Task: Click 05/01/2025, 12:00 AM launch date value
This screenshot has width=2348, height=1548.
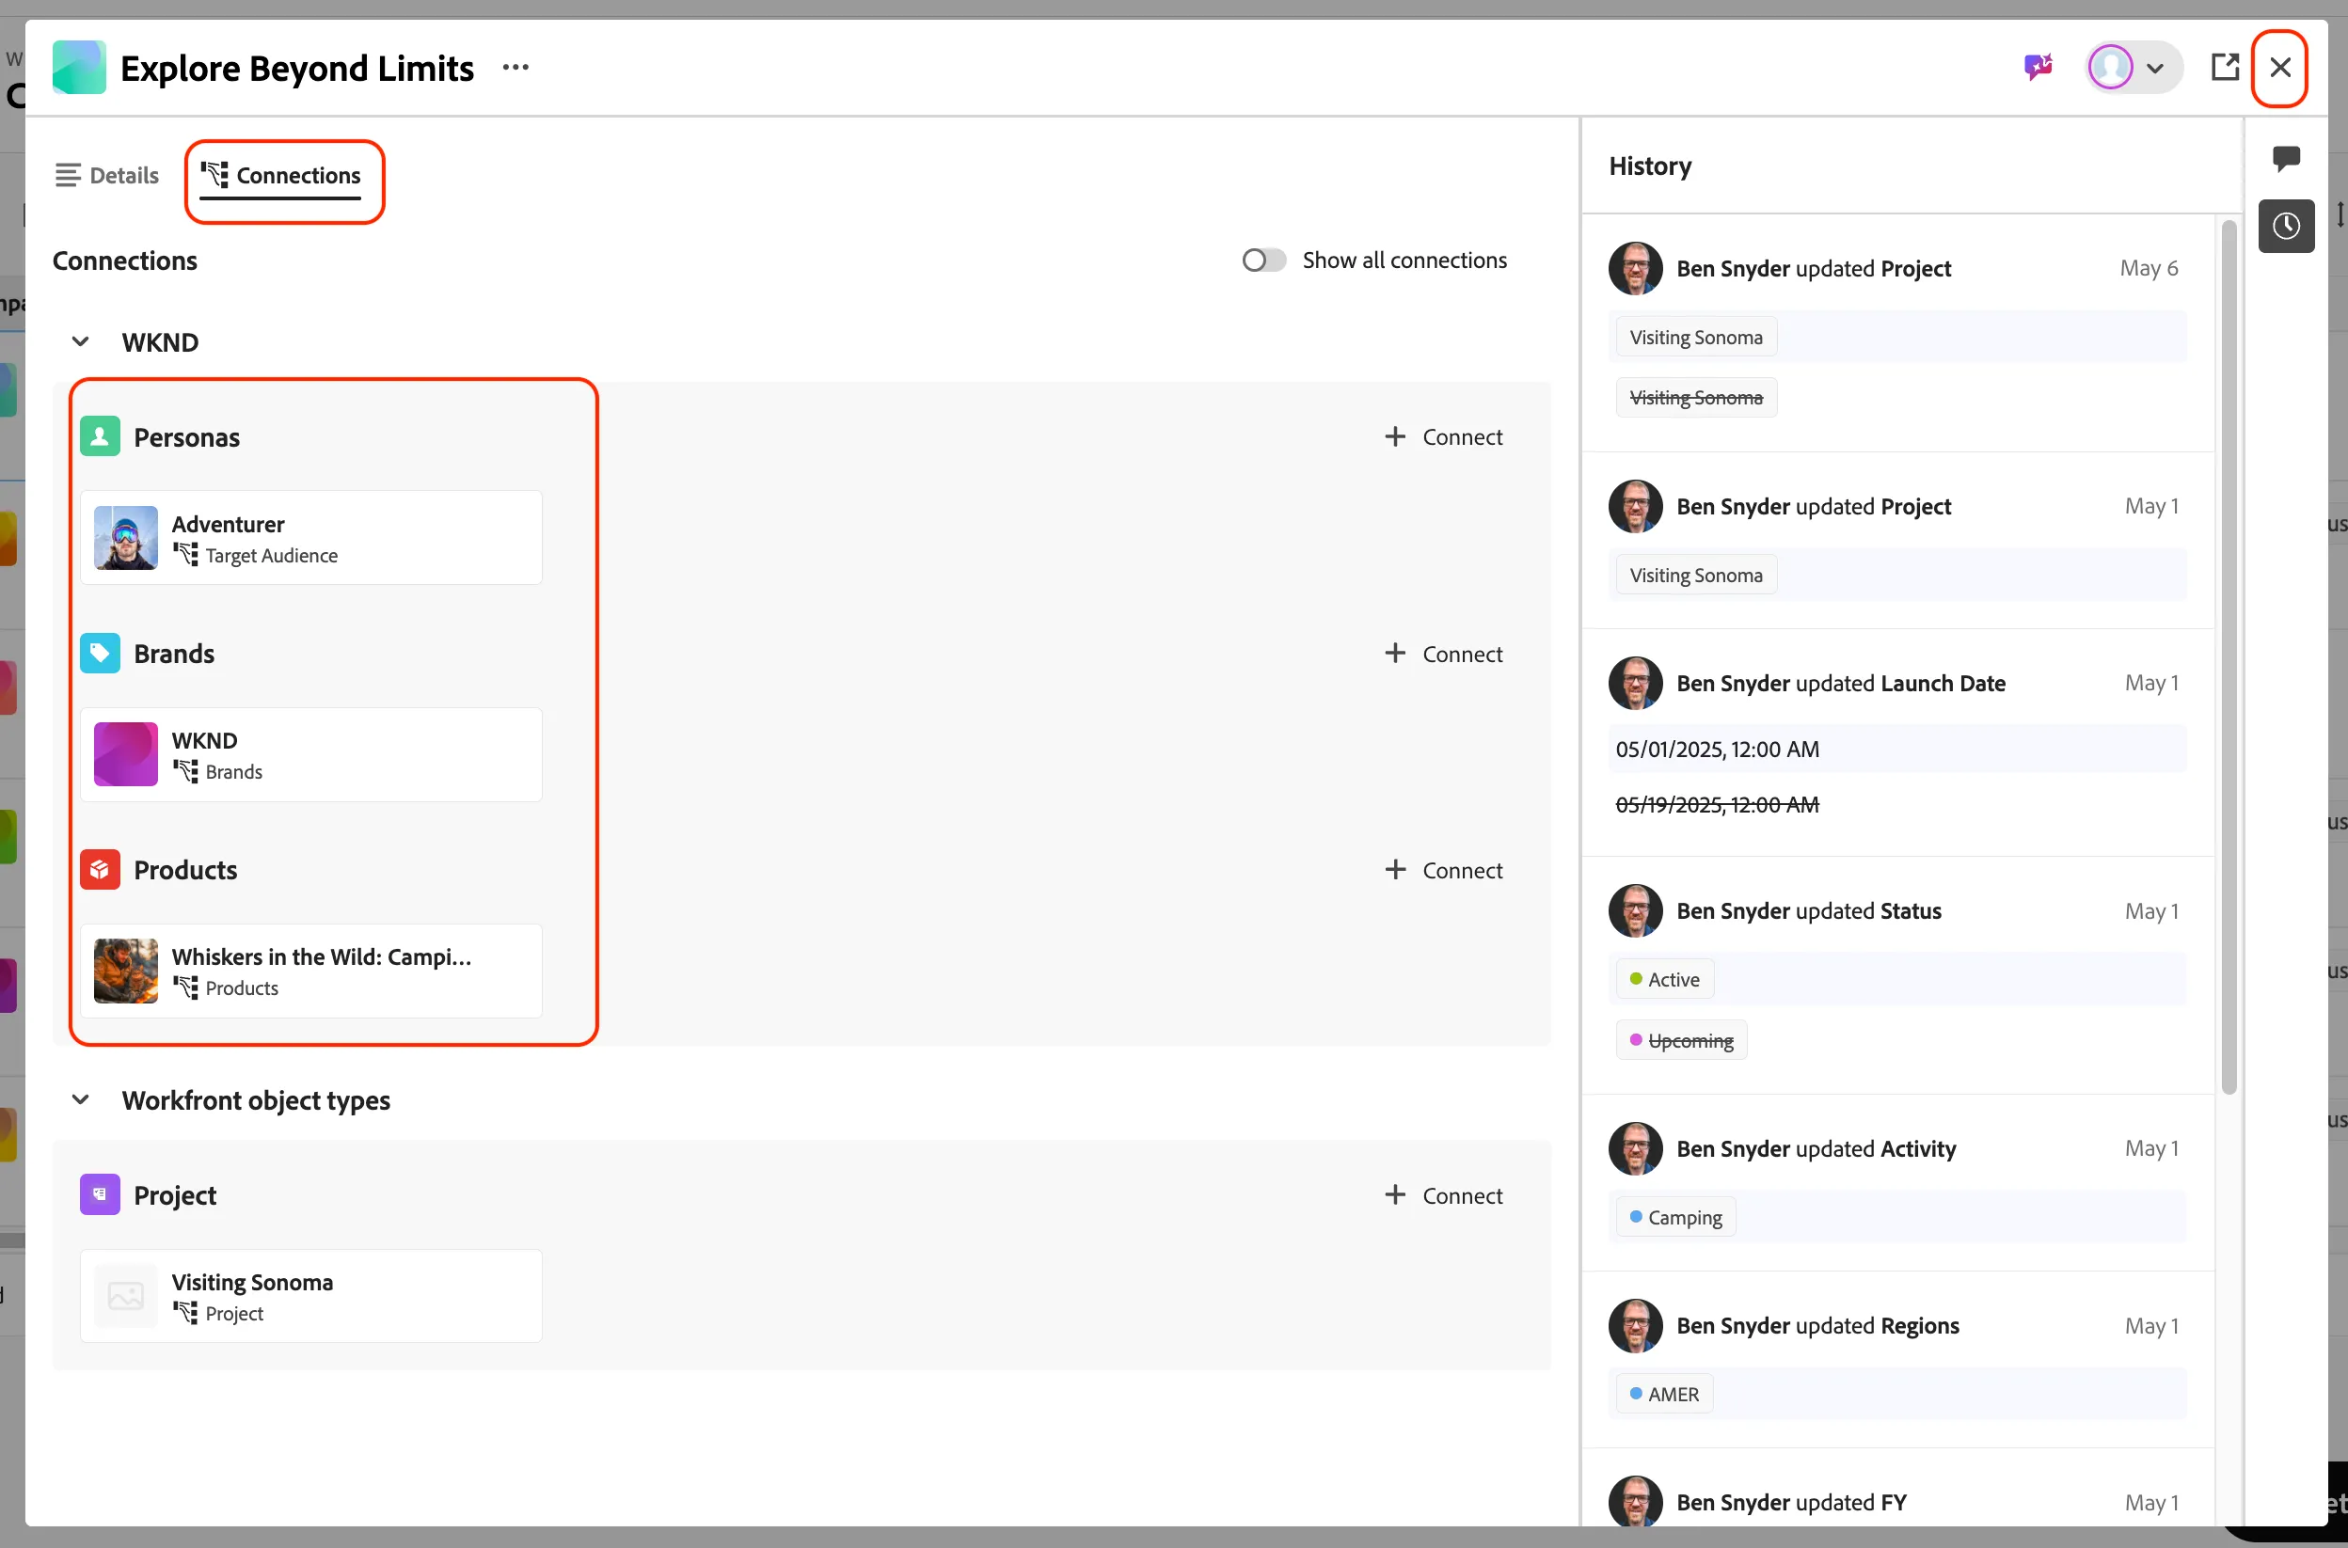Action: pyautogui.click(x=1717, y=749)
